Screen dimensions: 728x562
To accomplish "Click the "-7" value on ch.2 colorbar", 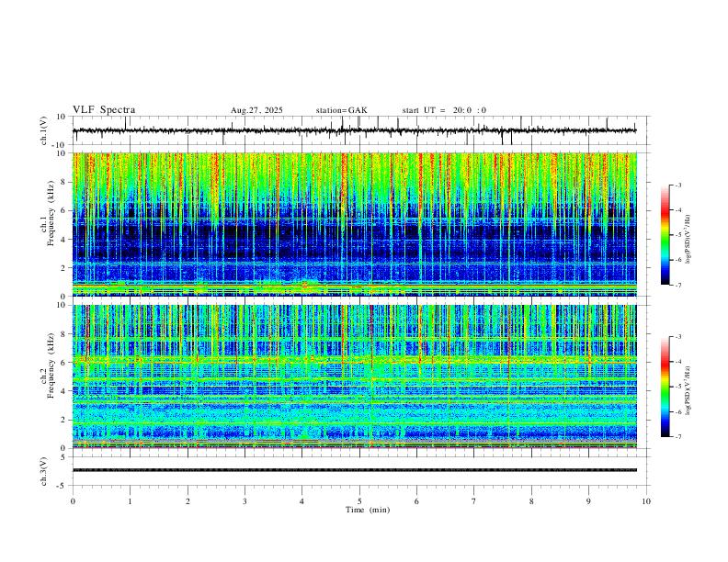I will coord(678,437).
